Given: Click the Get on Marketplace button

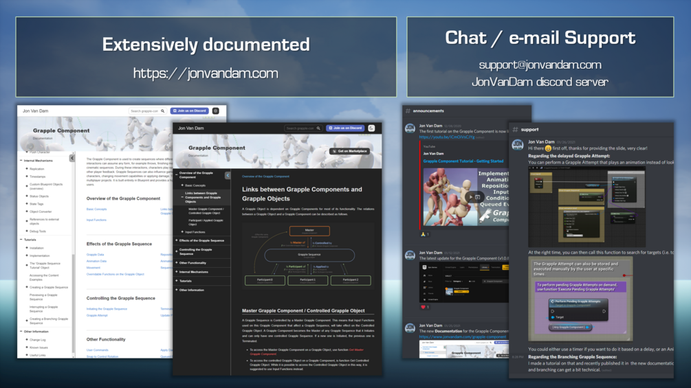Looking at the screenshot, I should [x=349, y=151].
